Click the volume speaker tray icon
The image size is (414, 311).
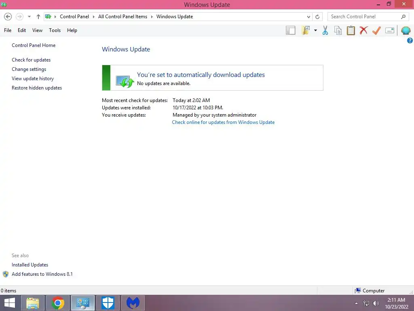pyautogui.click(x=376, y=303)
